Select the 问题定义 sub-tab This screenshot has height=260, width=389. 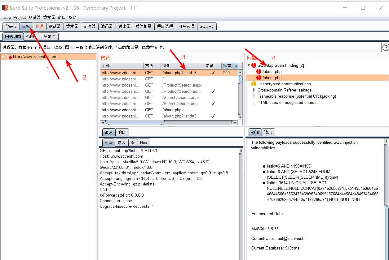(x=47, y=36)
